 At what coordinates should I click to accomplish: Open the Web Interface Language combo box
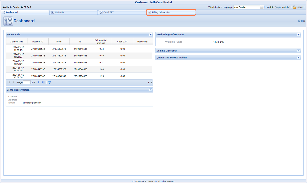[x=248, y=7]
